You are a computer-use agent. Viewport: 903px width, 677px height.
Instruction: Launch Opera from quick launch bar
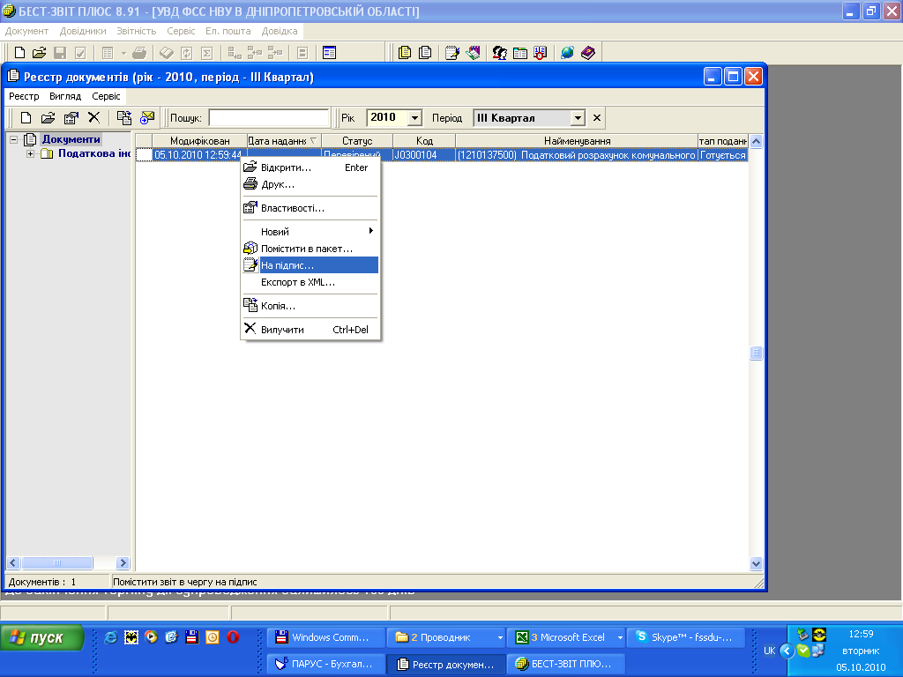pos(233,636)
